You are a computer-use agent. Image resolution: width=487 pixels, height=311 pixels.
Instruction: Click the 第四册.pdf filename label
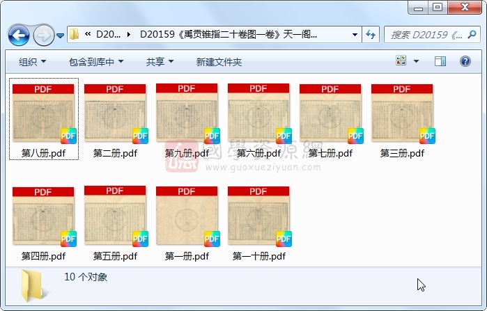(43, 256)
